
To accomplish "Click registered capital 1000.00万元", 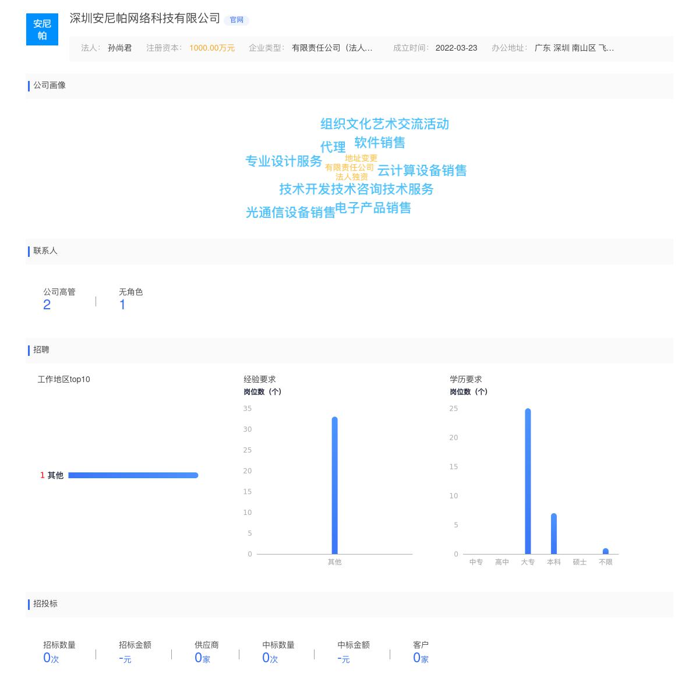I will (x=212, y=48).
